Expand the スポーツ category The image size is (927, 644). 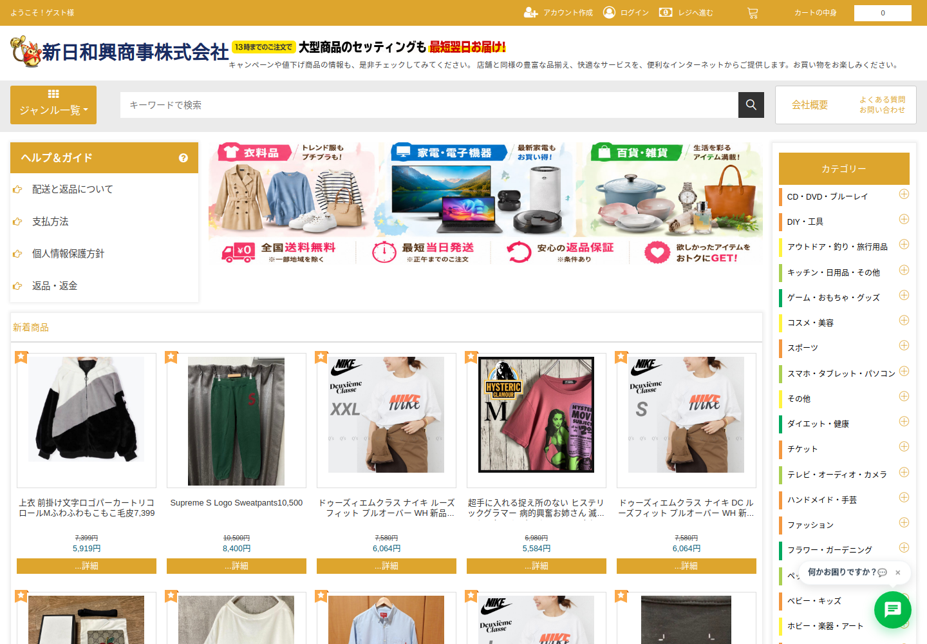coord(904,346)
